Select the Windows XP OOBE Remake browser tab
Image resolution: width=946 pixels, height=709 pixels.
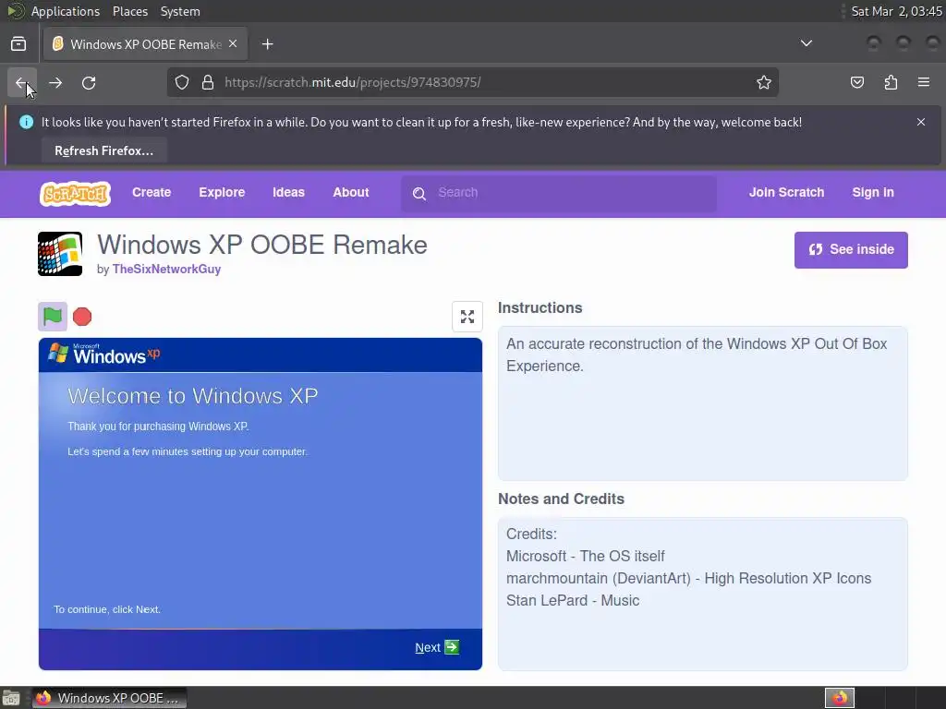(145, 44)
